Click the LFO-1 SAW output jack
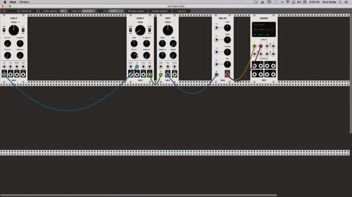 point(17,75)
